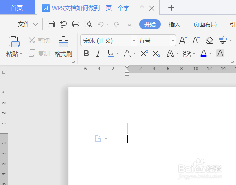The image size is (236, 185).
Task: Click the Print icon
Action: (x=76, y=24)
